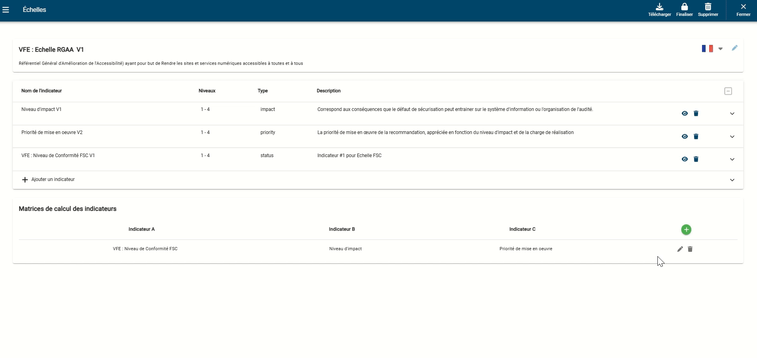Toggle visibility of Priorité de mise en oeuvre V2
757x358 pixels.
(x=684, y=136)
